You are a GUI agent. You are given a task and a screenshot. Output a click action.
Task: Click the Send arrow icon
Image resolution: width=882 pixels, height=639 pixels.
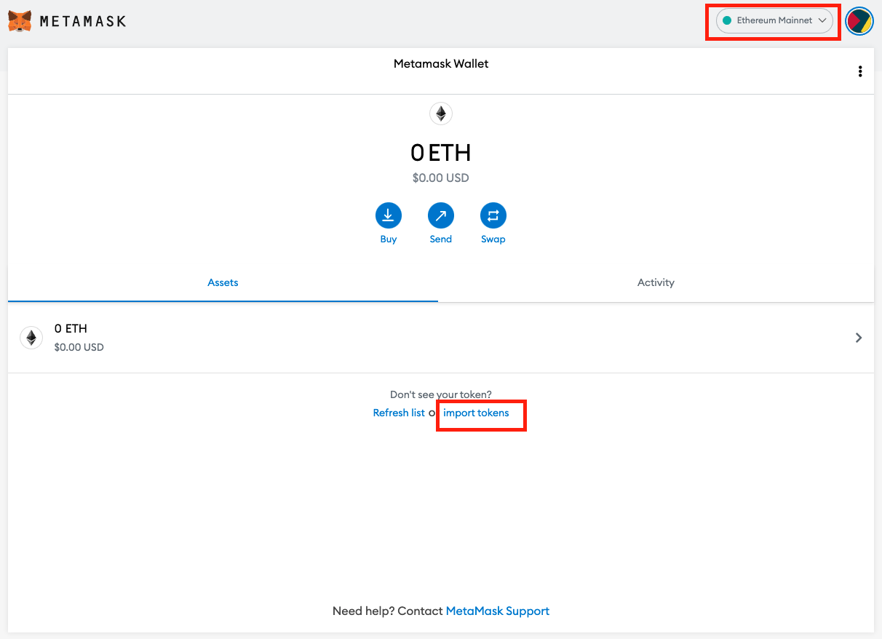(441, 215)
